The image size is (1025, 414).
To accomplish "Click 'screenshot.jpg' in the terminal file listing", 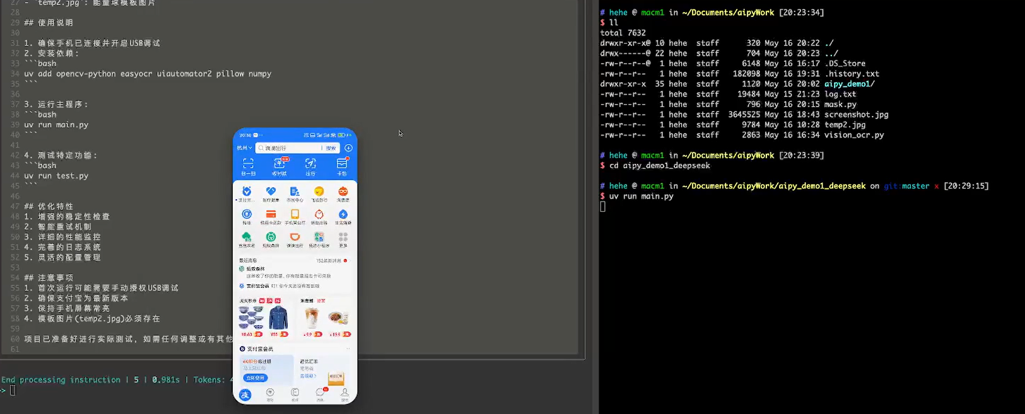I will (856, 115).
